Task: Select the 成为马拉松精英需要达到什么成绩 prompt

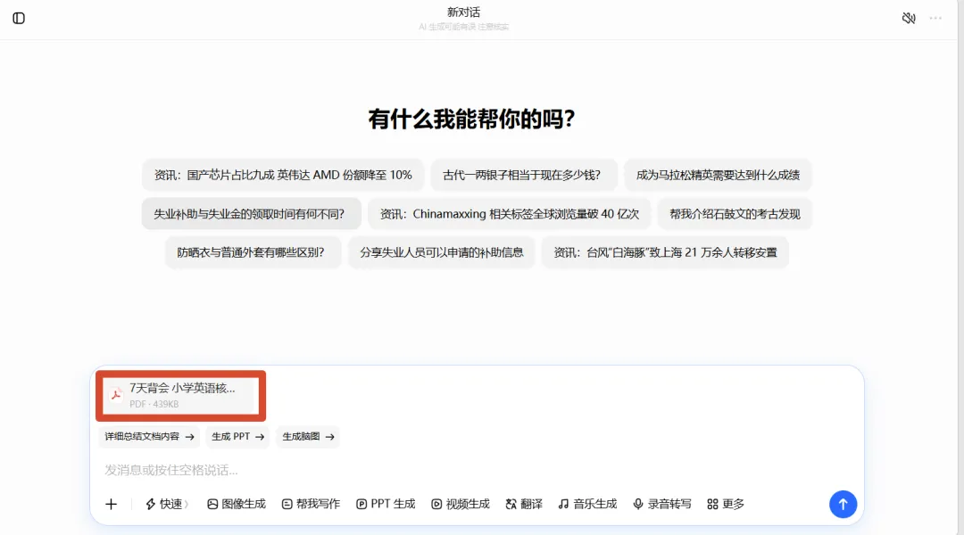Action: [718, 175]
